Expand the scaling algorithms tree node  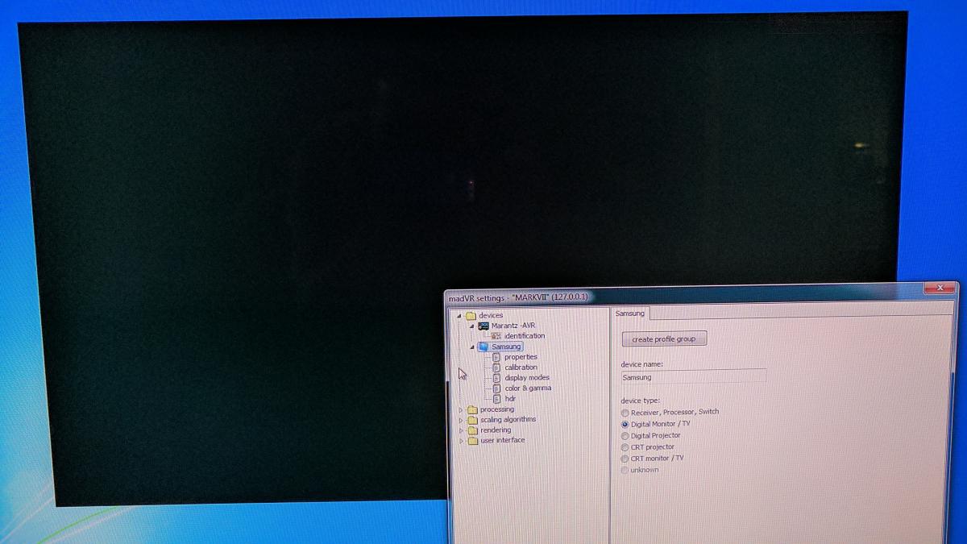point(461,420)
